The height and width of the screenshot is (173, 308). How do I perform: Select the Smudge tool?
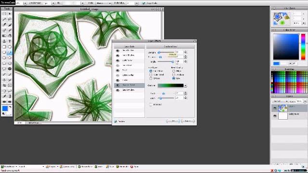(10, 80)
